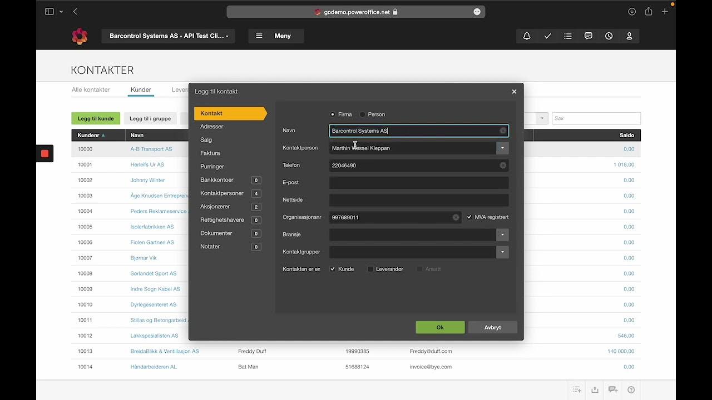712x400 pixels.
Task: Close the Legg til kontakt dialog
Action: click(x=514, y=92)
